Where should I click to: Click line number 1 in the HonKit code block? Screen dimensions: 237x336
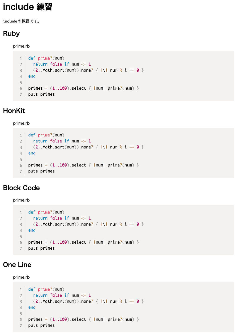pyautogui.click(x=21, y=135)
